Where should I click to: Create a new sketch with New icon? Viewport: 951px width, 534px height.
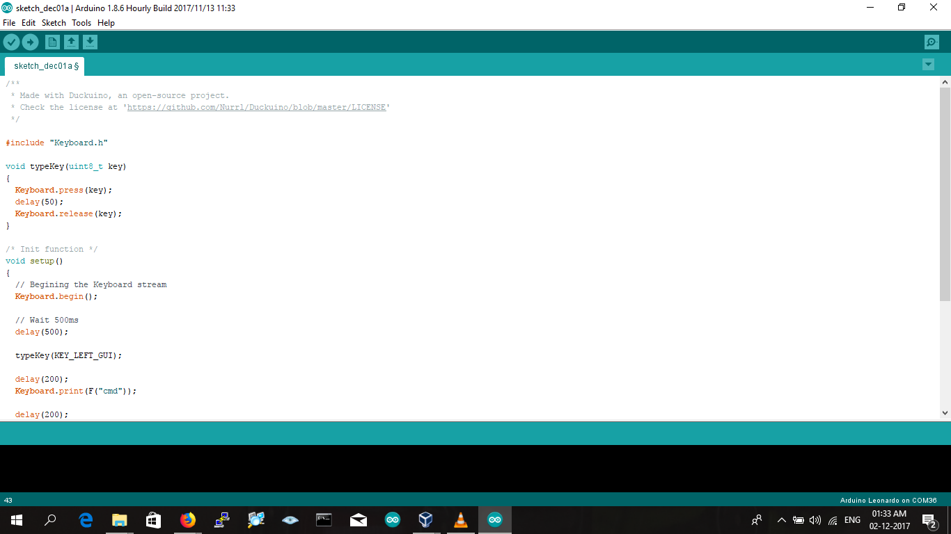pos(52,42)
